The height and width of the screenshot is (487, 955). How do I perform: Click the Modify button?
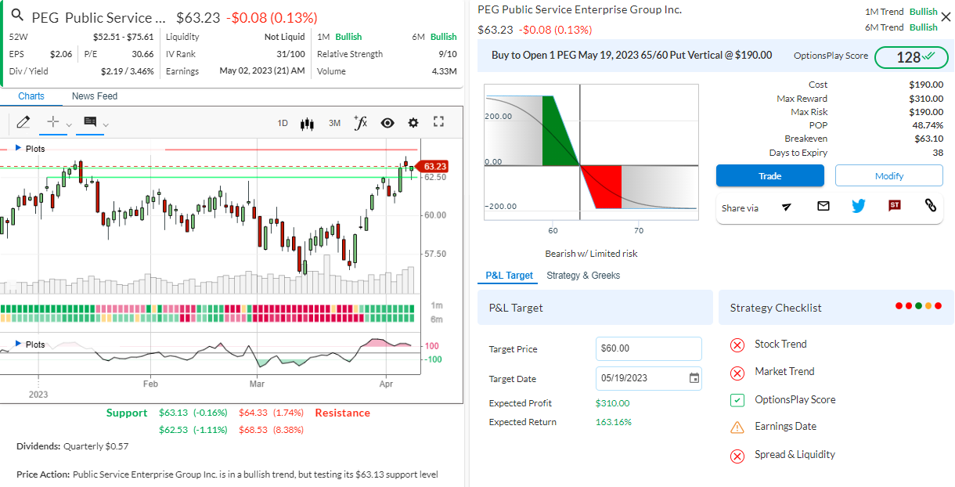(x=889, y=175)
